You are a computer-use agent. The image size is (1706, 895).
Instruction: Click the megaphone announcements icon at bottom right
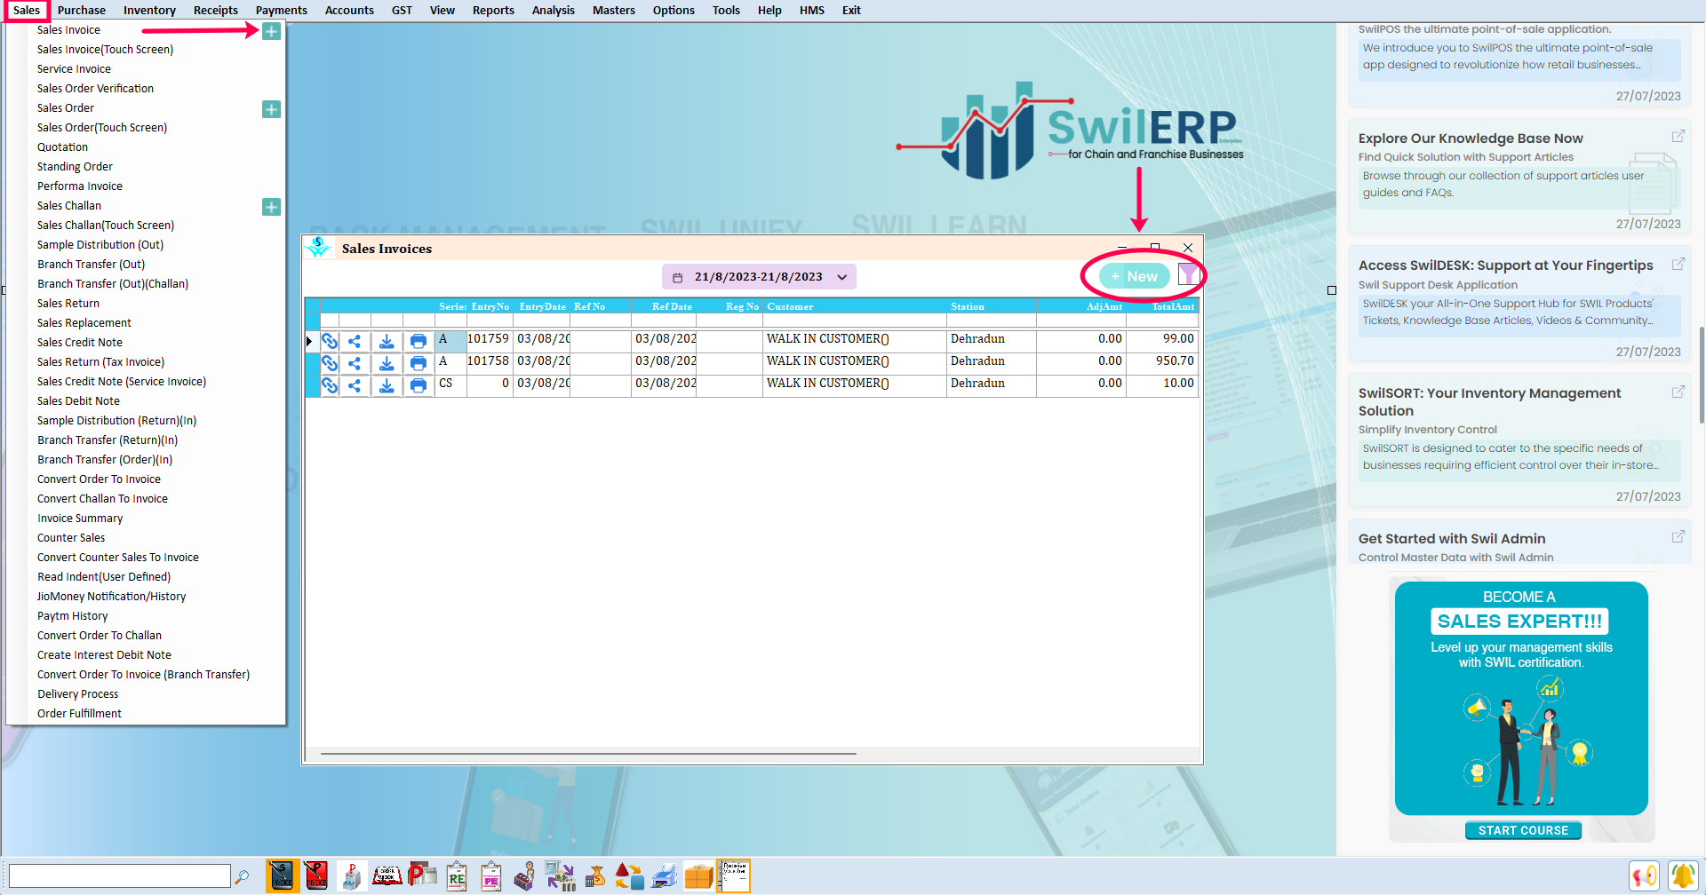(x=1645, y=876)
